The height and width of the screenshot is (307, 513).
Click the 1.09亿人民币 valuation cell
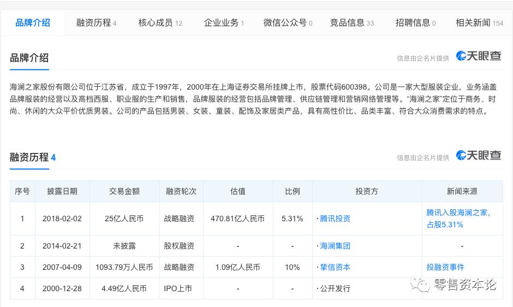tap(238, 267)
